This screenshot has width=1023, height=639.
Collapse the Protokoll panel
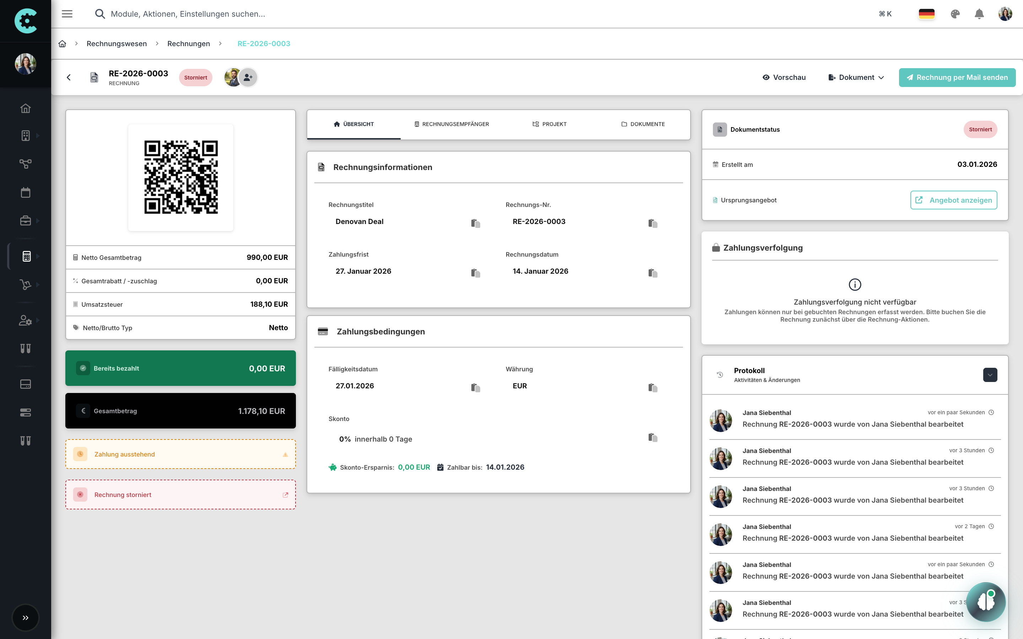pyautogui.click(x=990, y=375)
